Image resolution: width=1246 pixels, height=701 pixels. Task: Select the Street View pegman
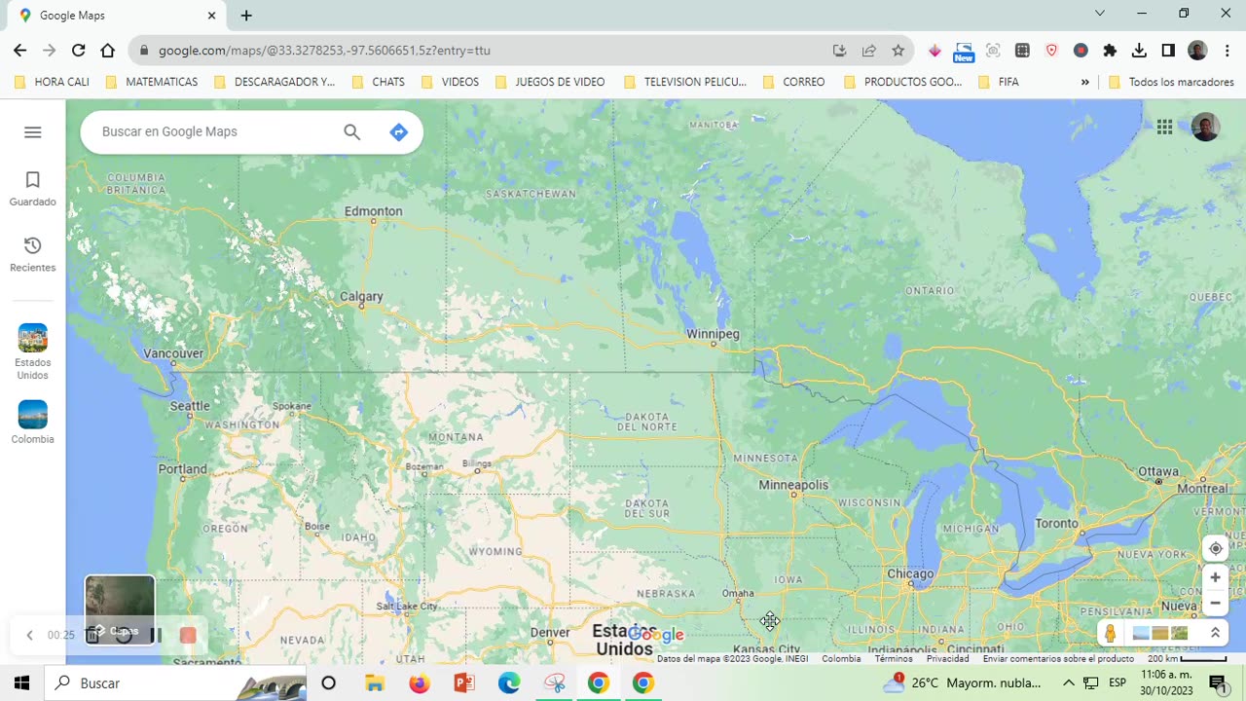(x=1110, y=633)
